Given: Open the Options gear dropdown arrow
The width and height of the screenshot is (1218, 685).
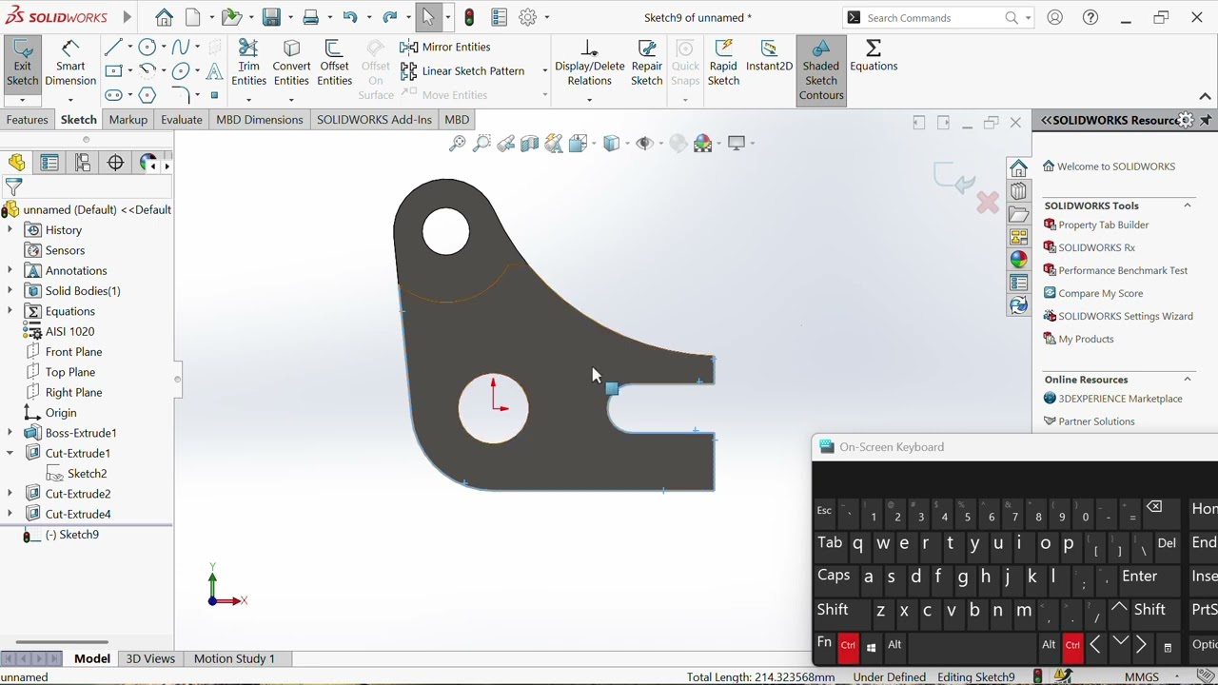Looking at the screenshot, I should [546, 17].
